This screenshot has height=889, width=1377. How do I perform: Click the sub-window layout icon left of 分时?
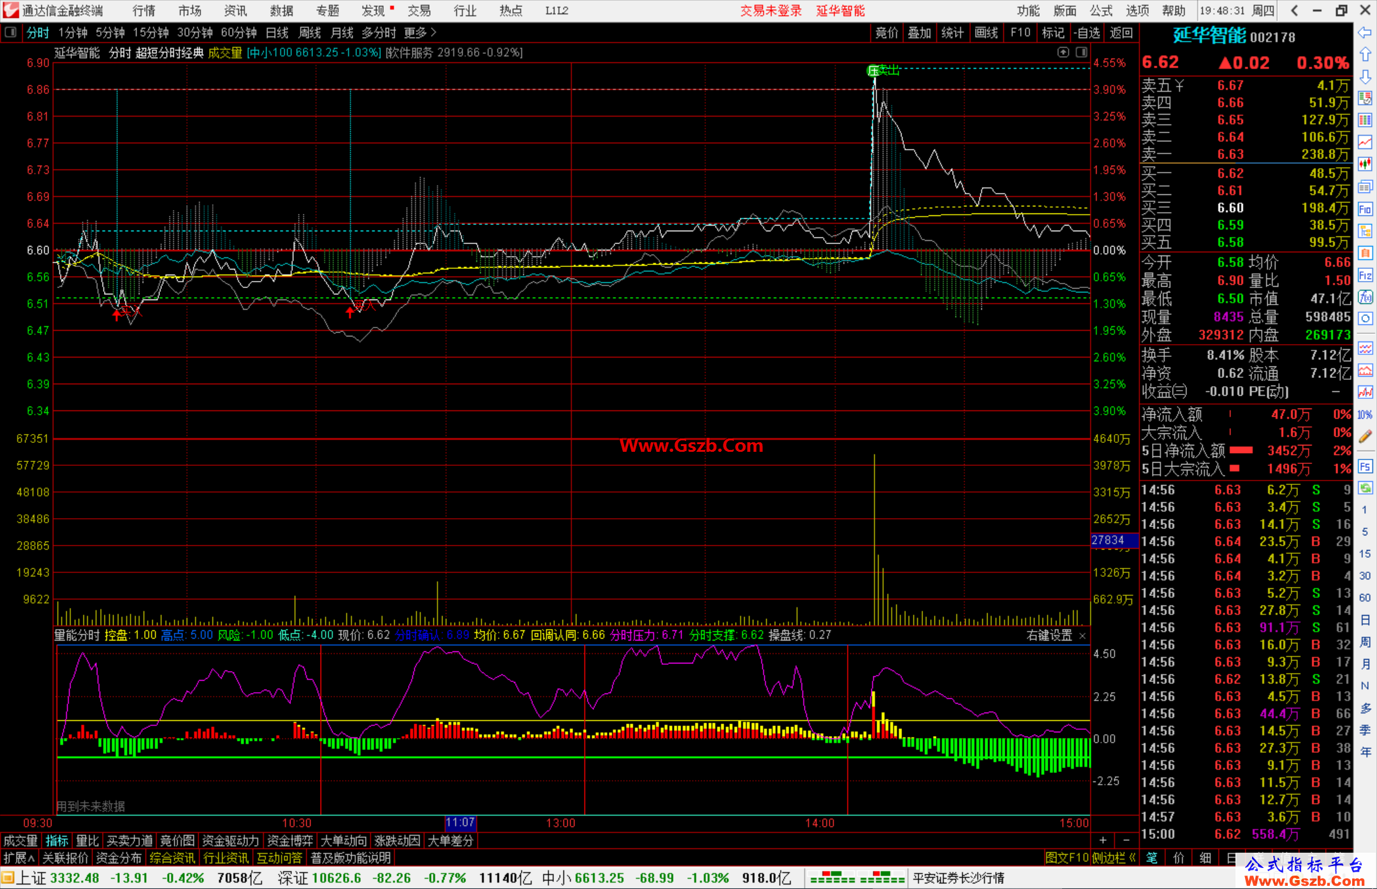point(10,33)
